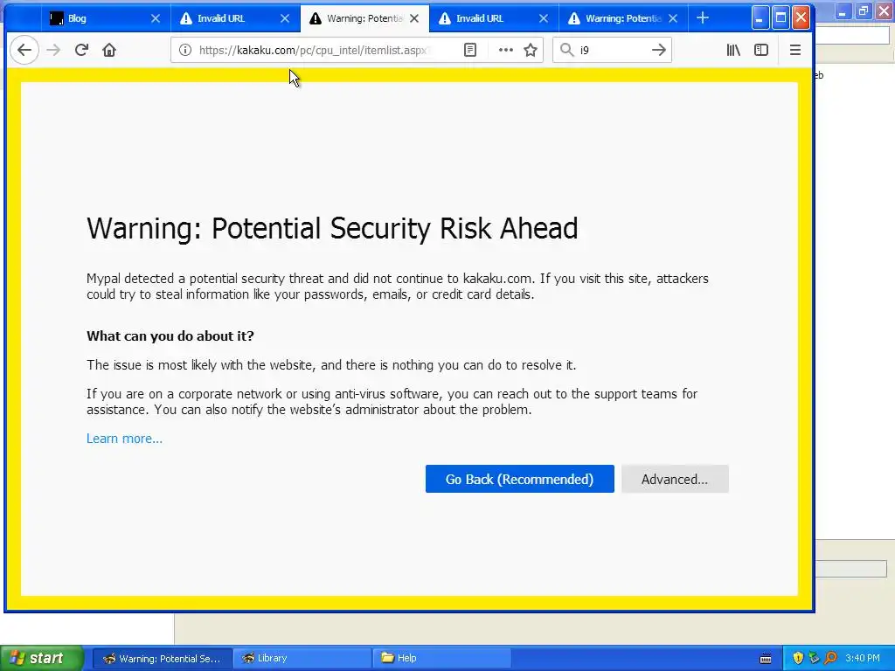Image resolution: width=895 pixels, height=671 pixels.
Task: Open the hamburger application menu
Action: pyautogui.click(x=795, y=50)
